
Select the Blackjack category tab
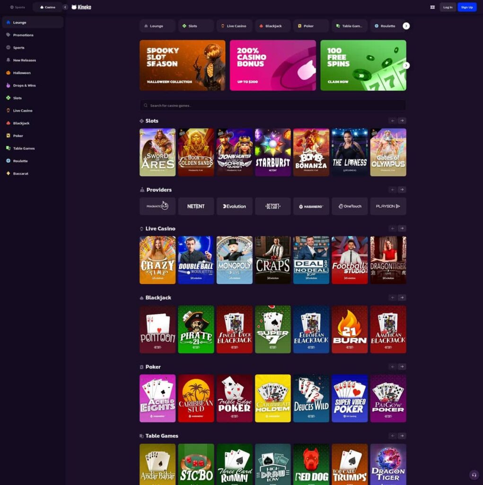(x=273, y=26)
